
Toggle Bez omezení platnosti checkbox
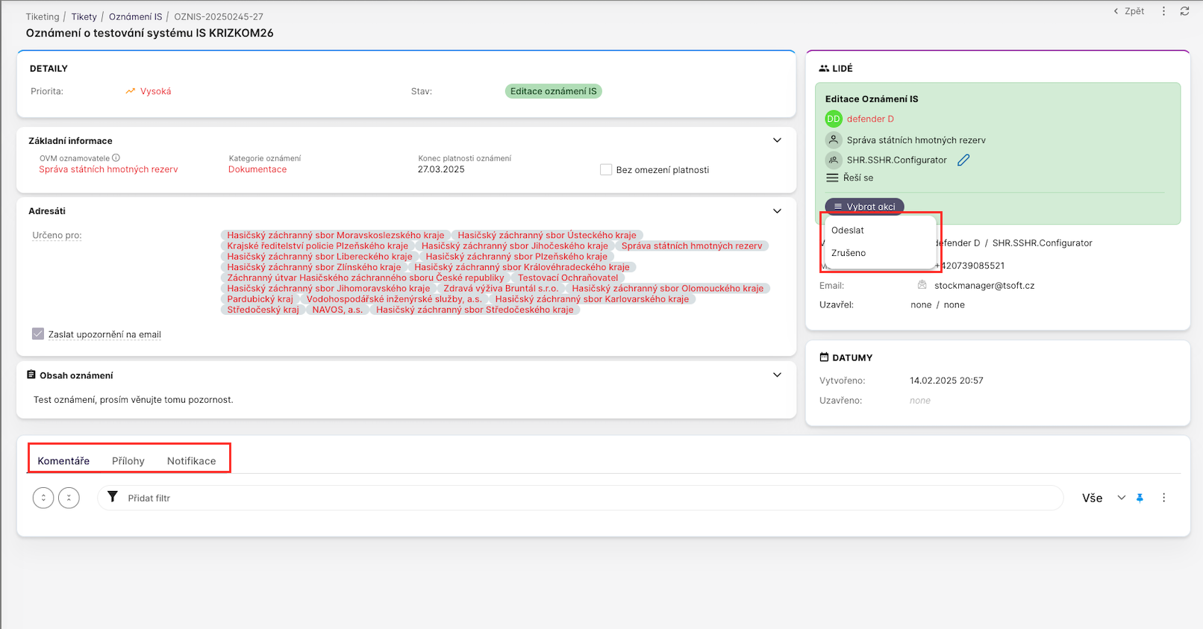[606, 170]
